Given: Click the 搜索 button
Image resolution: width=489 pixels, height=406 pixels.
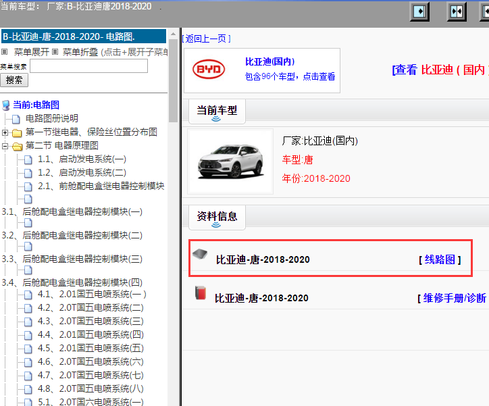Looking at the screenshot, I should coord(14,80).
